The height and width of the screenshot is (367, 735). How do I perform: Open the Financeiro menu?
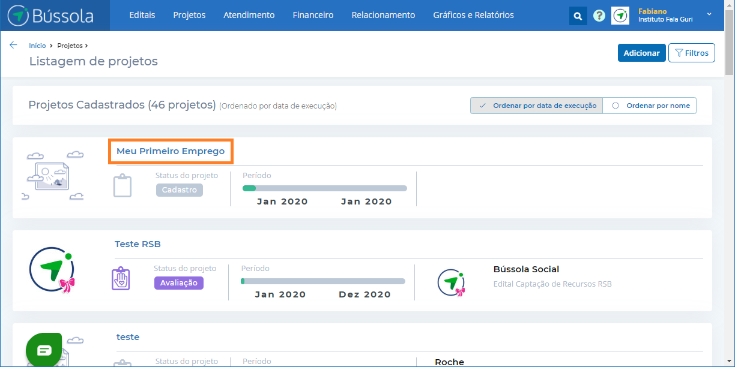coord(313,15)
